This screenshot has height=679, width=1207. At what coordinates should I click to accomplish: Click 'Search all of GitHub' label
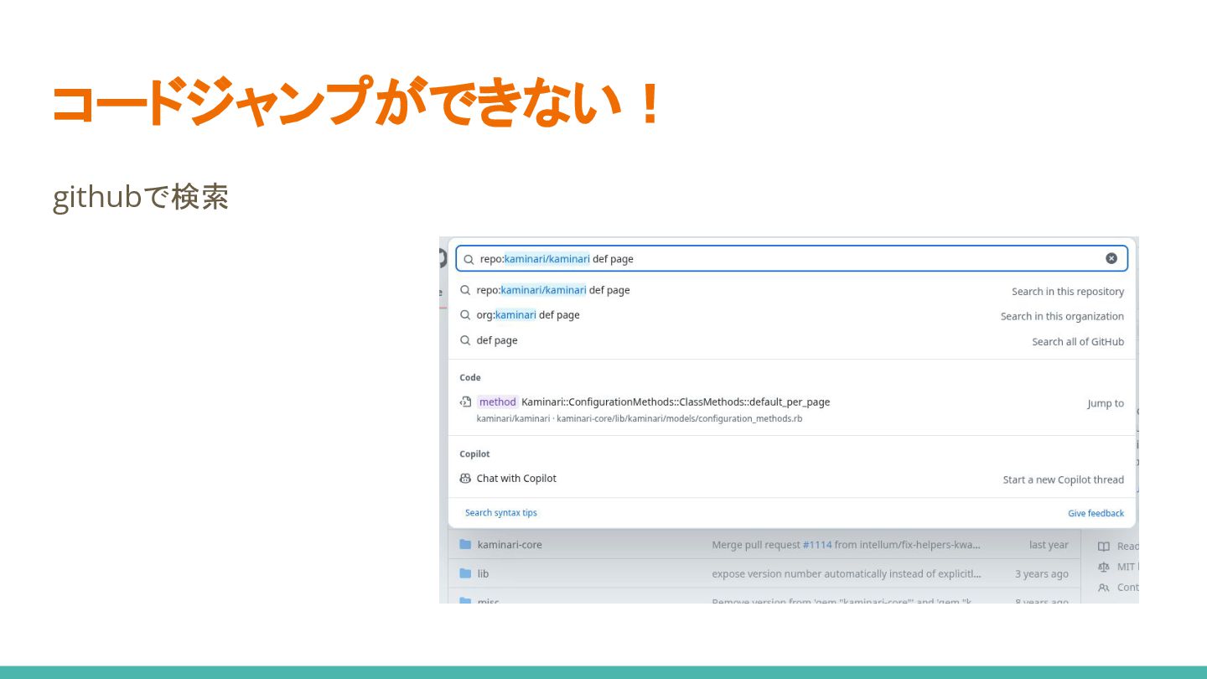click(x=1078, y=342)
